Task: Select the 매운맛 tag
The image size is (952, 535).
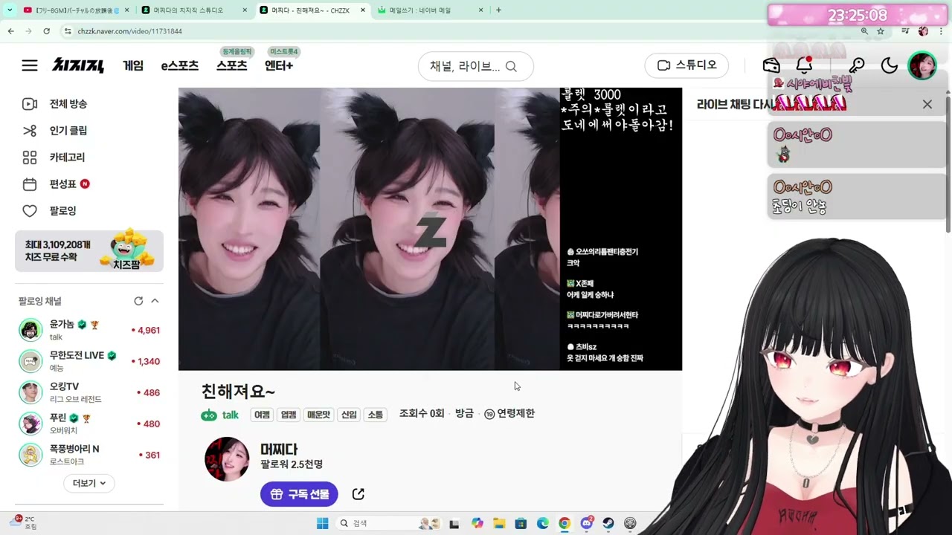Action: click(x=318, y=415)
